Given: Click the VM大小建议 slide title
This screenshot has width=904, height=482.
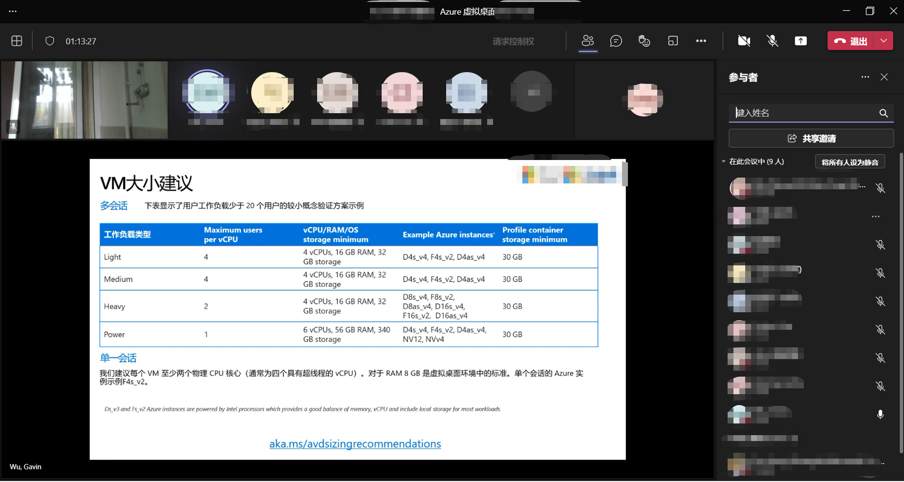Looking at the screenshot, I should pos(147,183).
